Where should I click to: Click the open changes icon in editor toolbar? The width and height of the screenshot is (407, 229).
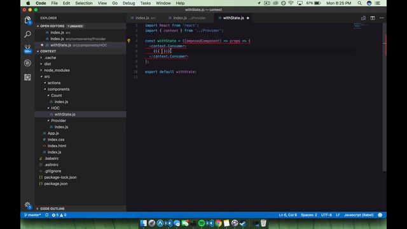coord(363,18)
